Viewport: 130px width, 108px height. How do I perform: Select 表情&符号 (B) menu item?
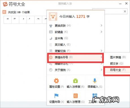75,57
